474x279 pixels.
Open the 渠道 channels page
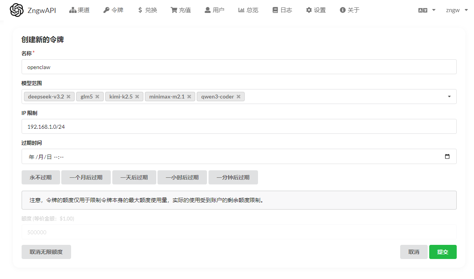coord(79,10)
